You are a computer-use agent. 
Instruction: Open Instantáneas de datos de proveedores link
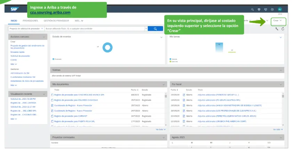[27, 81]
